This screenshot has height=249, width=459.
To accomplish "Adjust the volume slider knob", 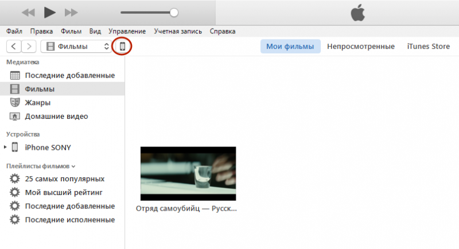I will 174,13.
